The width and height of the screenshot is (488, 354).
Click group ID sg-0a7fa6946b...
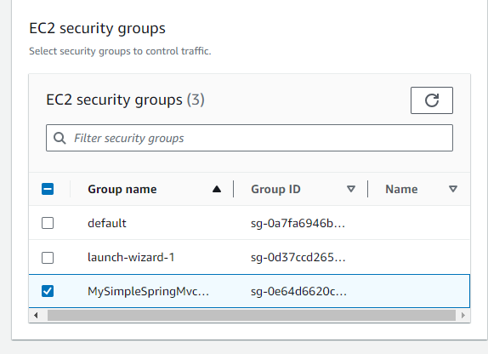298,224
